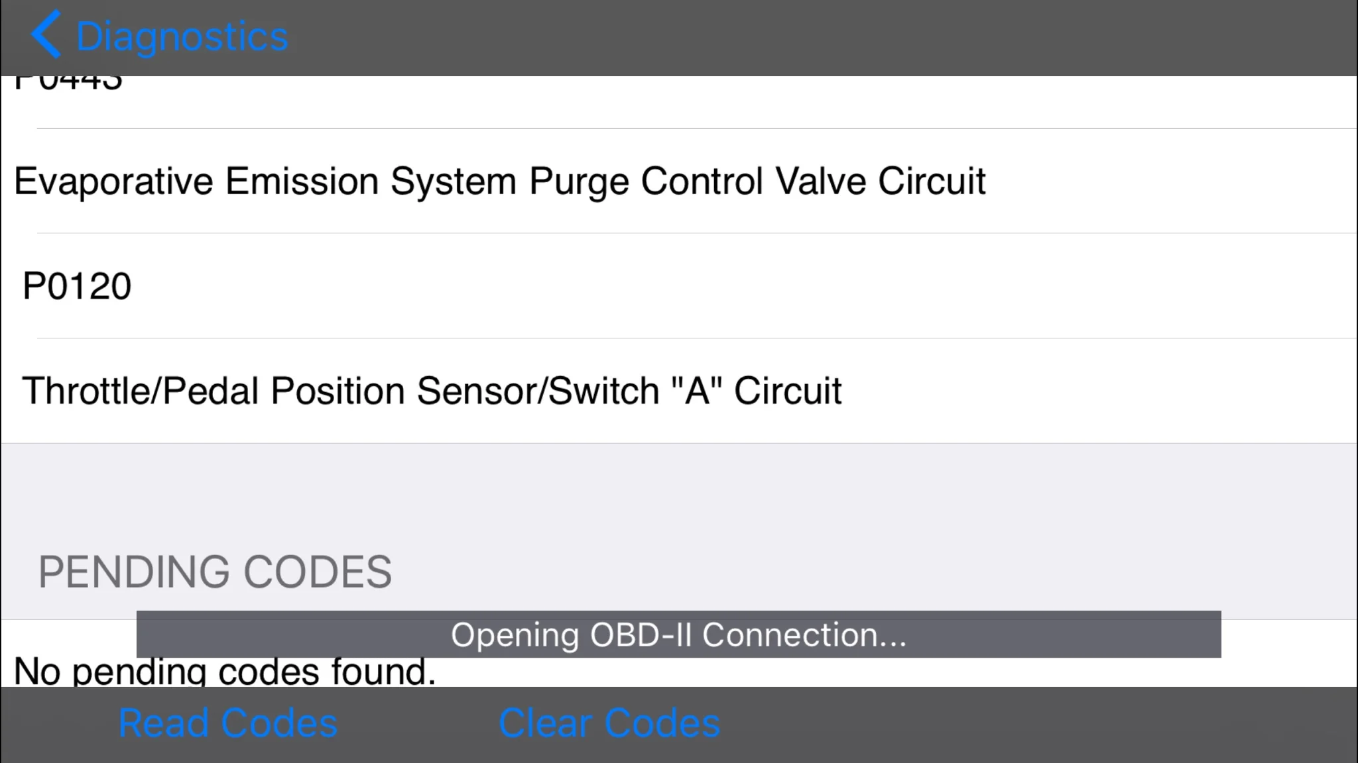Select the partially hidden P0443 code row
Image resolution: width=1358 pixels, height=763 pixels.
679,102
